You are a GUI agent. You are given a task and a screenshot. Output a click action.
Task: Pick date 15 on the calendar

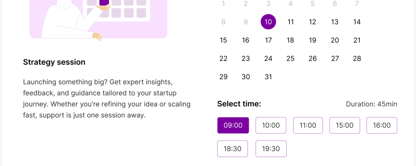[224, 40]
